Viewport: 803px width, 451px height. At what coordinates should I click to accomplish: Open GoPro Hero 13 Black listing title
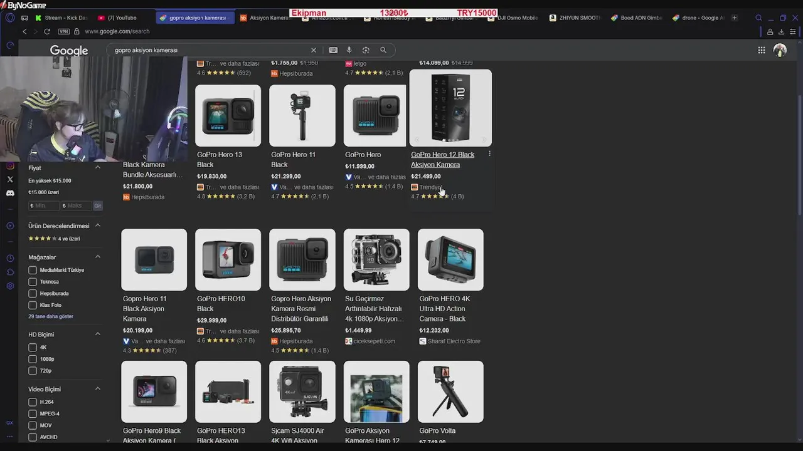220,160
